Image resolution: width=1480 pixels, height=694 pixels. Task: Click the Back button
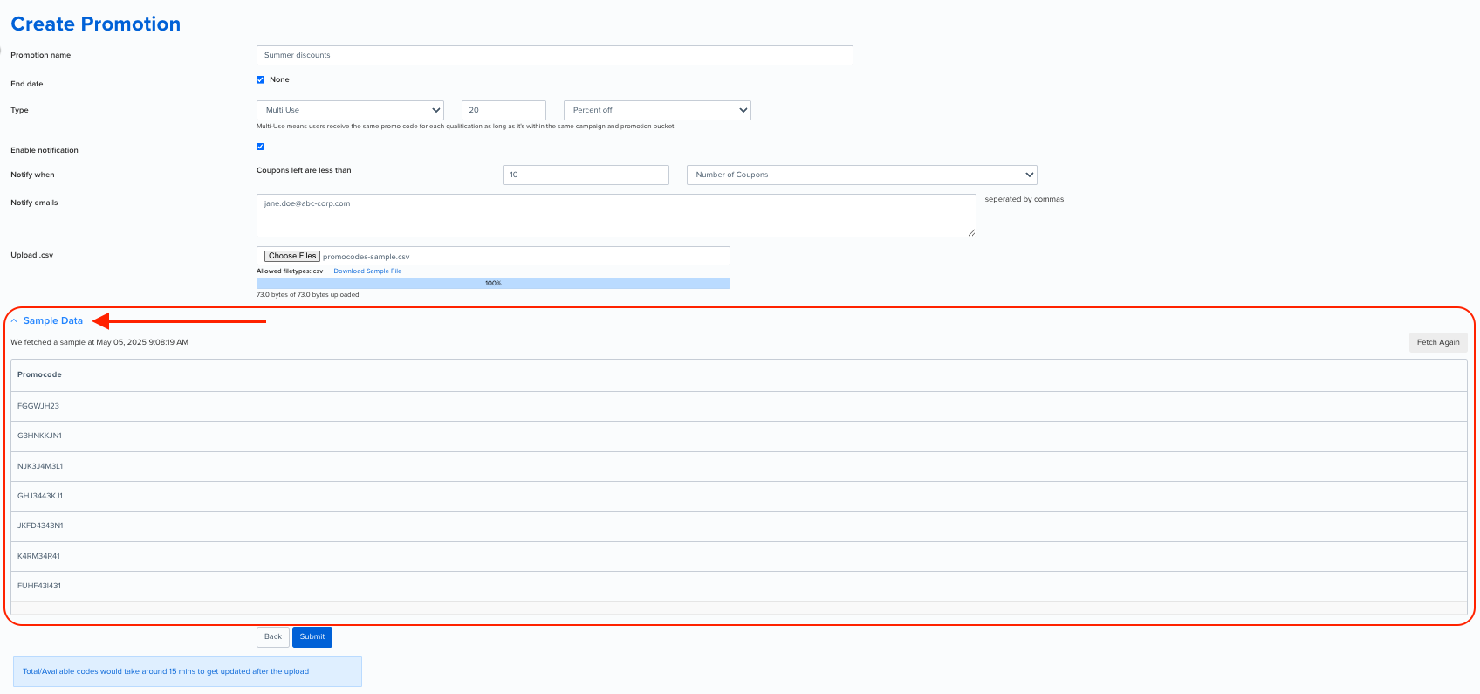point(273,636)
